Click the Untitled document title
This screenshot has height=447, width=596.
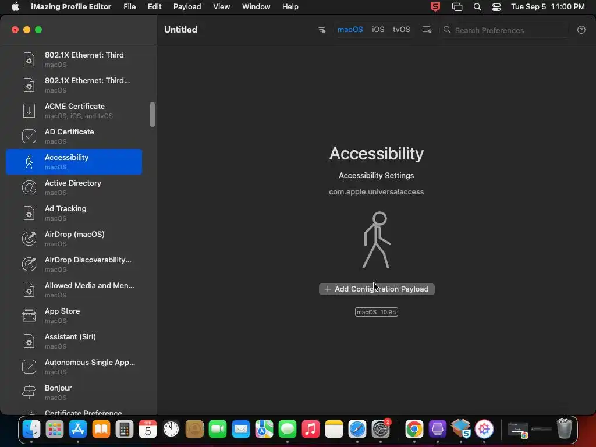tap(180, 30)
